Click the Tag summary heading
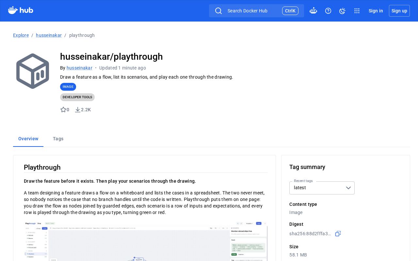418x261 pixels. click(x=307, y=167)
